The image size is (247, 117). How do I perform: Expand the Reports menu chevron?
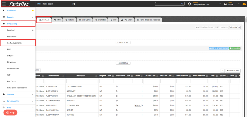(x=33, y=17)
